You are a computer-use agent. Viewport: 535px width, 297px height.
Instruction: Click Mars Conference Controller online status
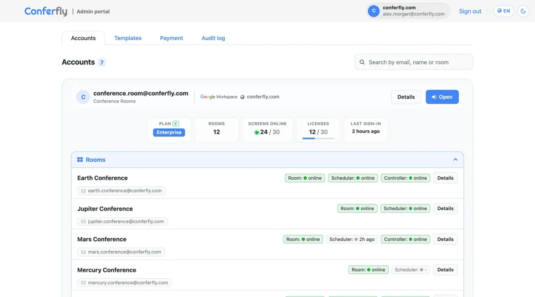pyautogui.click(x=406, y=239)
